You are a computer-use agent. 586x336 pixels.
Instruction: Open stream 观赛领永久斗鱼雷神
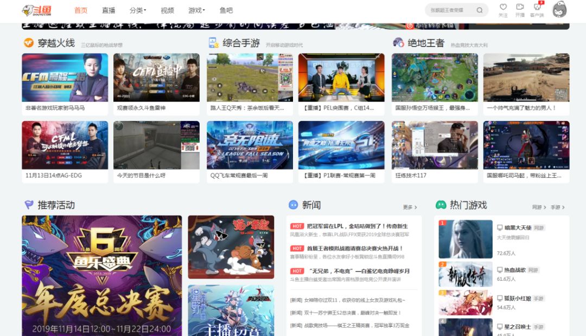pos(157,84)
